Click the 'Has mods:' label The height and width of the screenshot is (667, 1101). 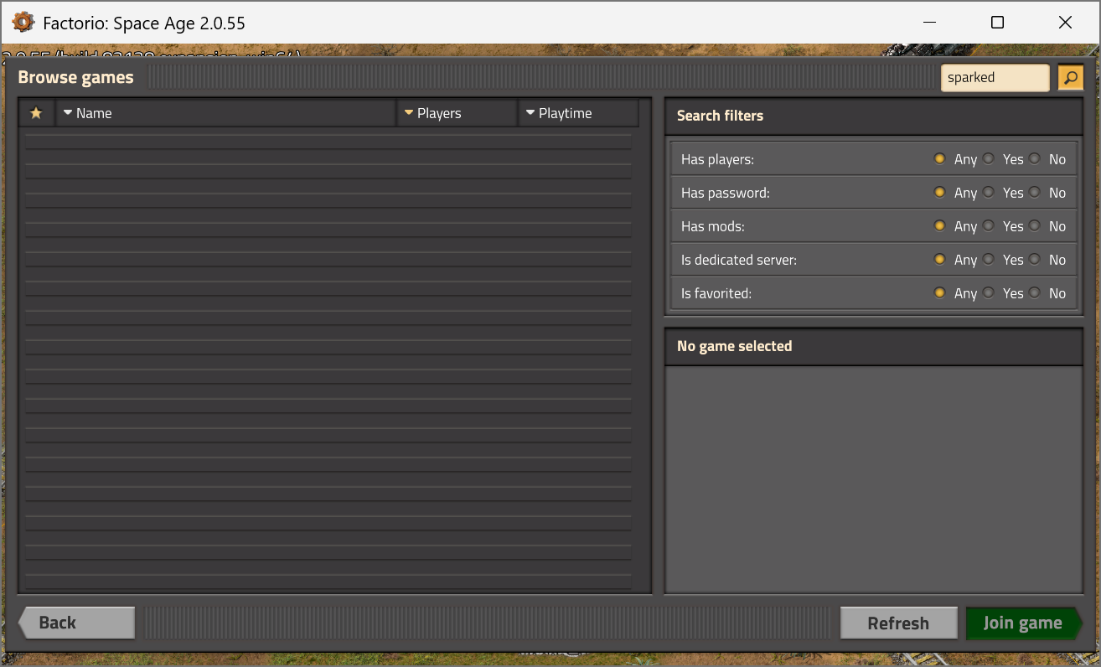tap(713, 226)
